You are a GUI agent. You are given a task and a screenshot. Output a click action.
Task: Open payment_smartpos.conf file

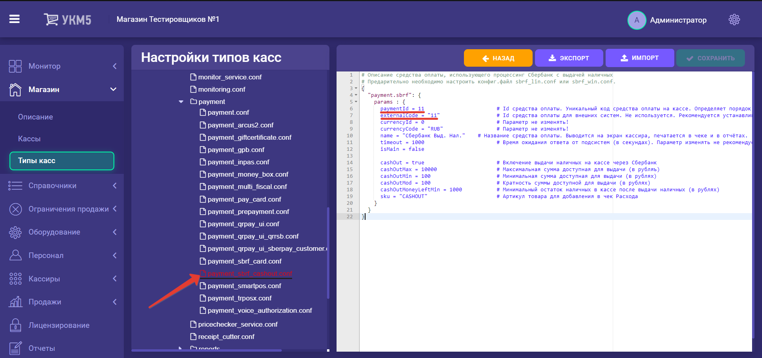(x=244, y=286)
